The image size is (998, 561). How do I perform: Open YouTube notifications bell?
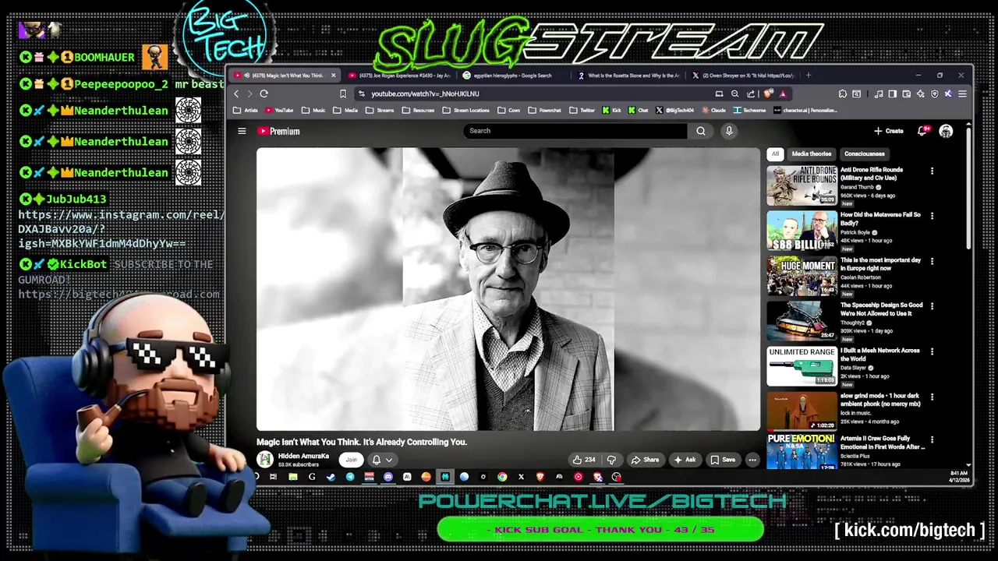tap(922, 131)
